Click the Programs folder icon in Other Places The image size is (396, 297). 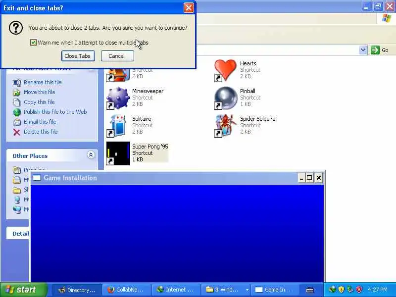click(x=17, y=170)
